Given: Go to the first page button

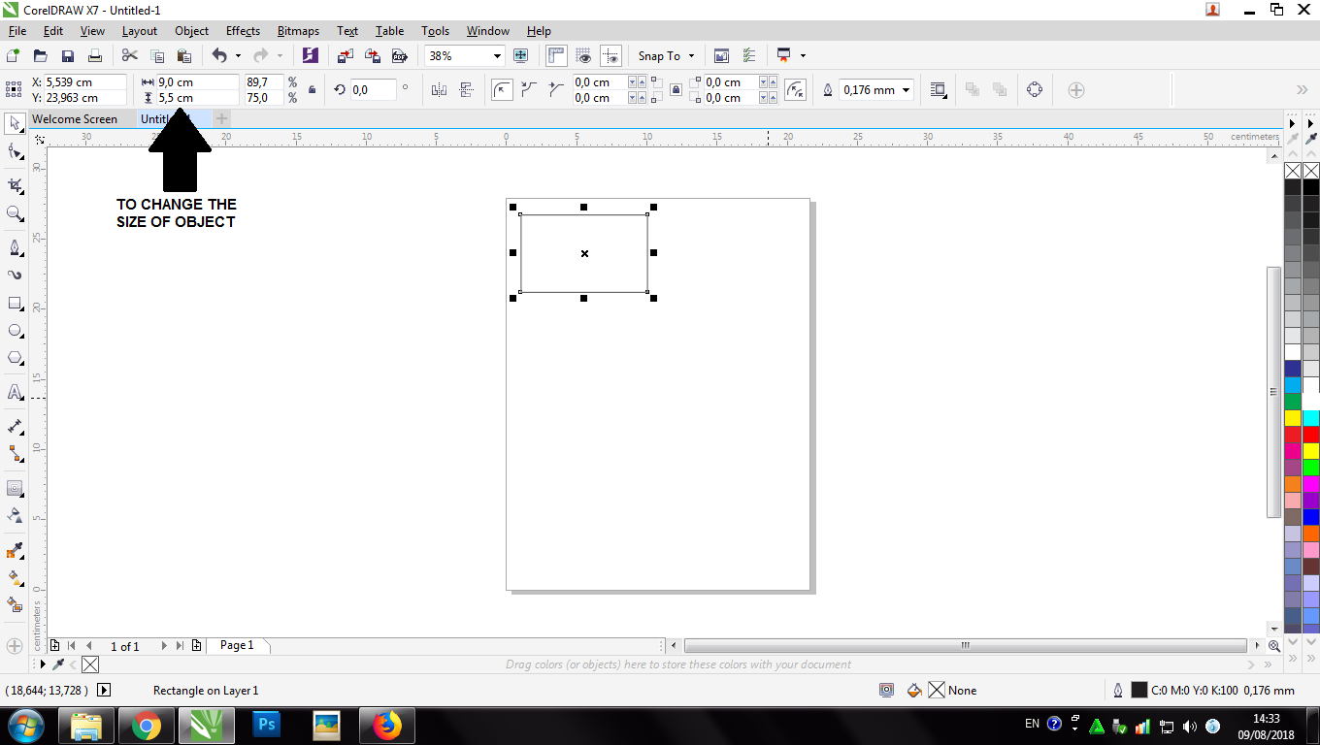Looking at the screenshot, I should [x=71, y=646].
